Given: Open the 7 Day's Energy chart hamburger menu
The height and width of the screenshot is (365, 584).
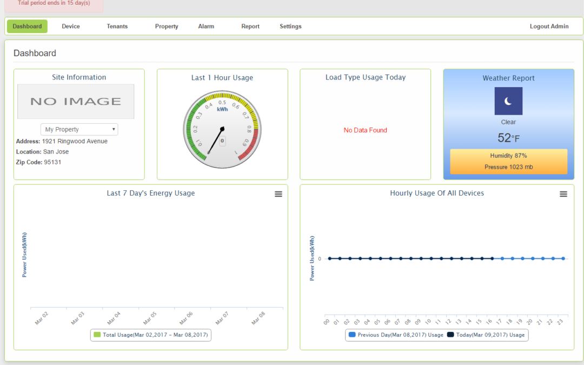Looking at the screenshot, I should 278,194.
